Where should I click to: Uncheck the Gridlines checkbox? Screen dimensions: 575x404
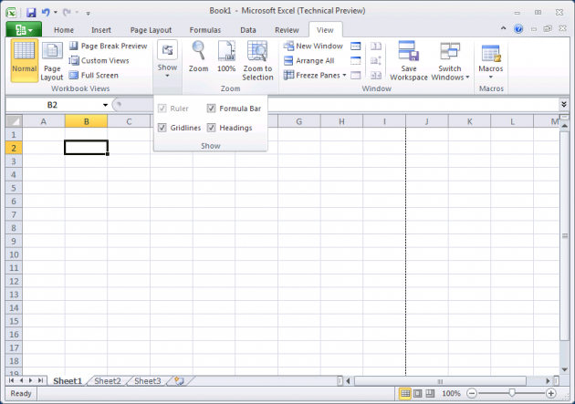coord(162,128)
